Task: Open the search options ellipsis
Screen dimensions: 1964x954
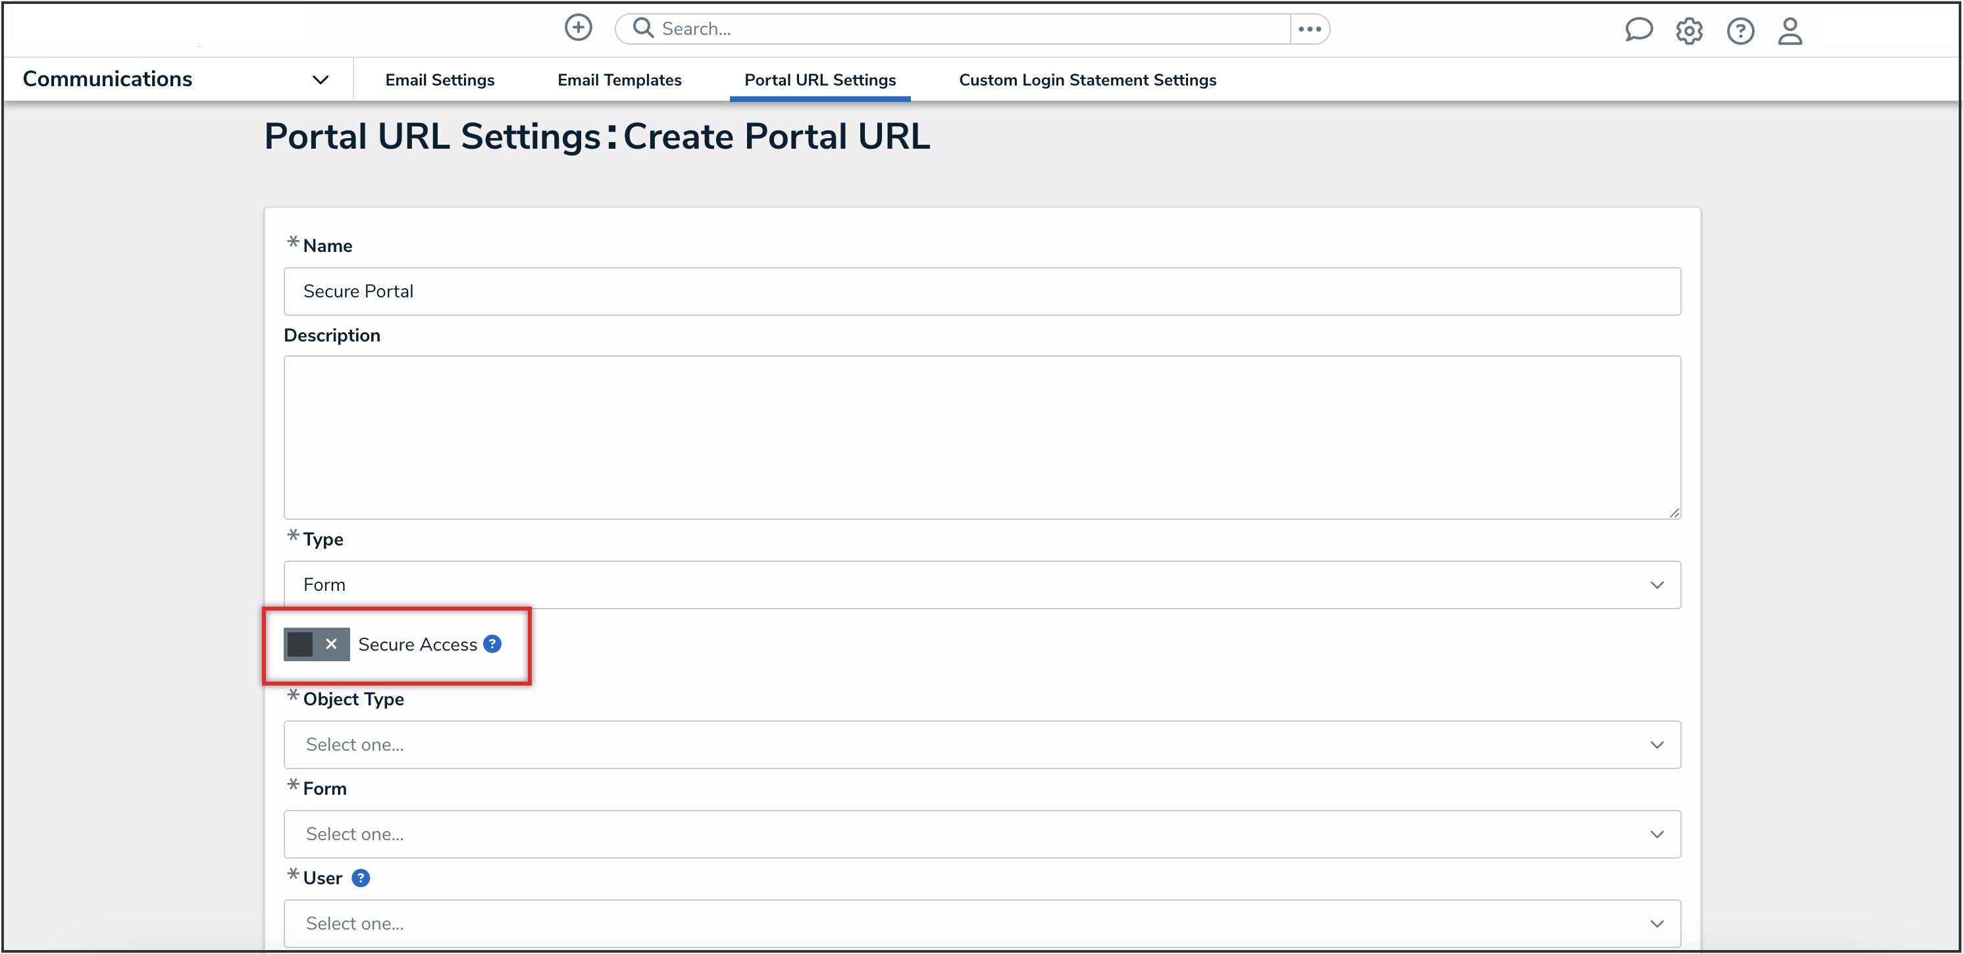Action: pyautogui.click(x=1309, y=29)
